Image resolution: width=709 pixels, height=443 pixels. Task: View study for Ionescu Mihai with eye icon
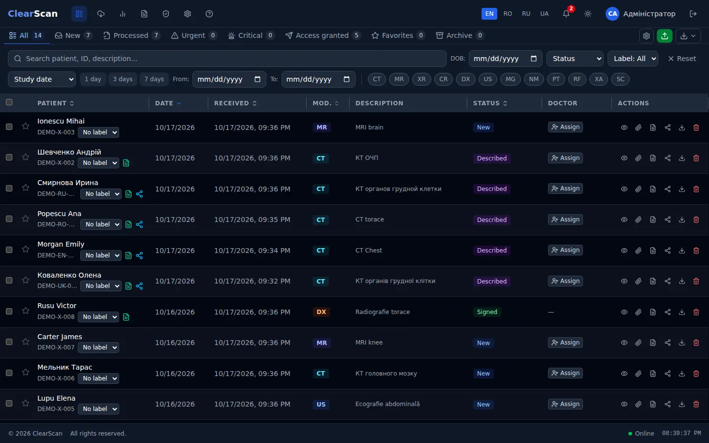click(624, 127)
